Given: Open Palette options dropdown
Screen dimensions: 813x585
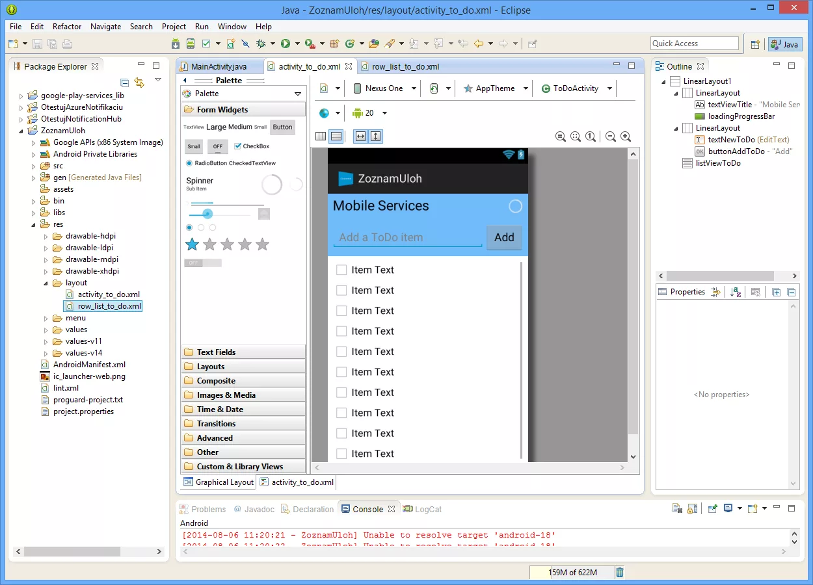Looking at the screenshot, I should coord(298,94).
